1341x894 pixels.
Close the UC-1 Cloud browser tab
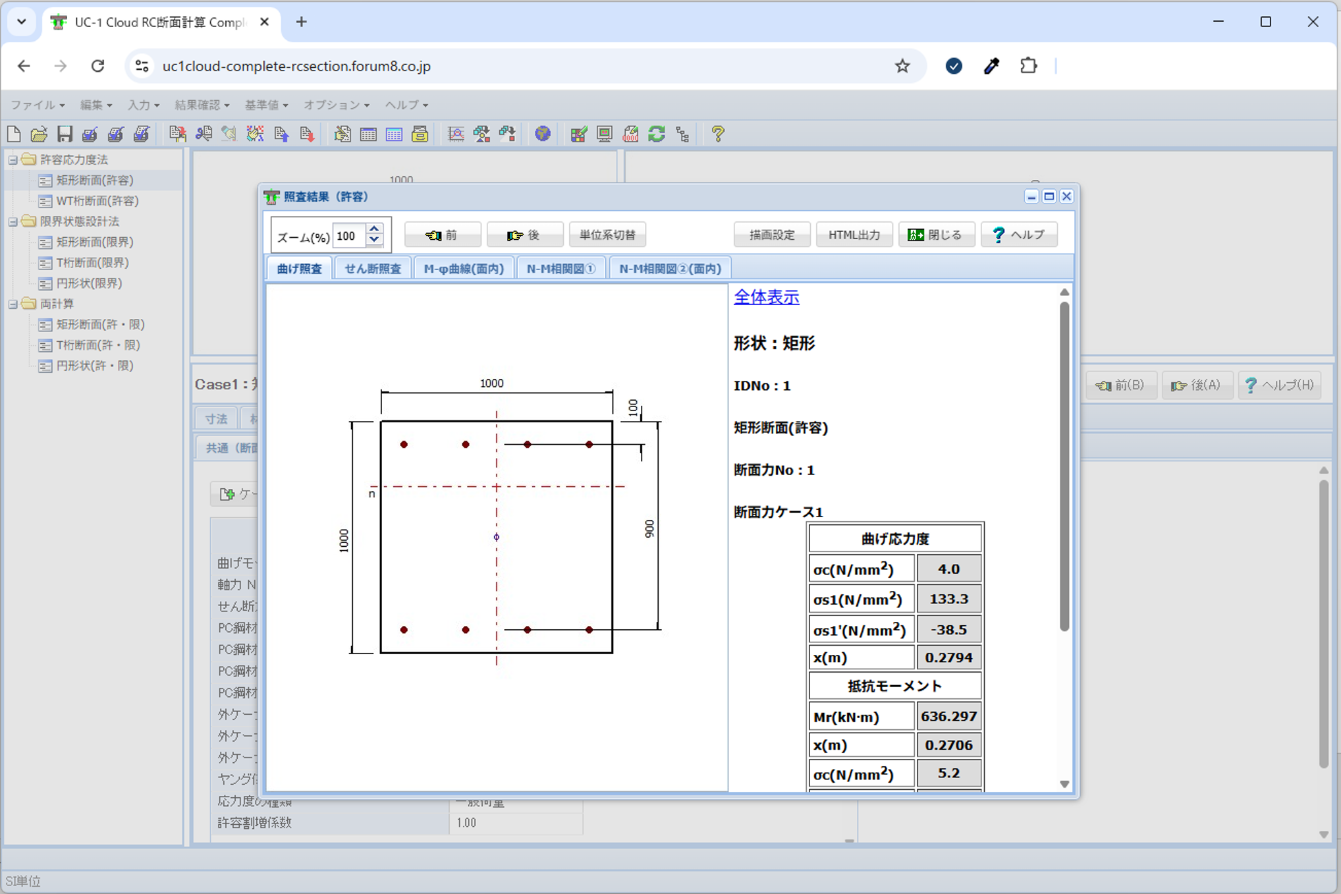point(264,22)
